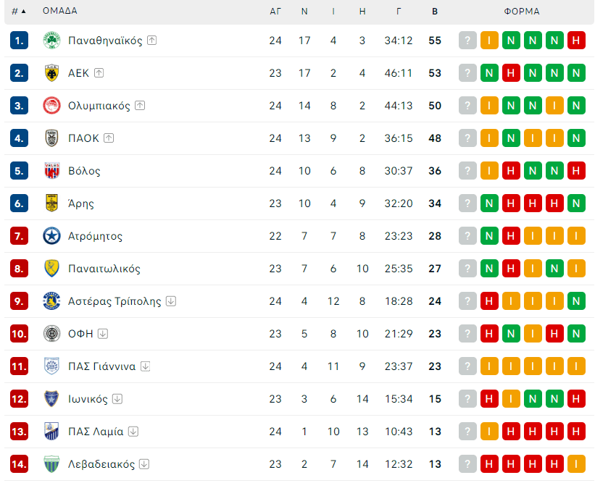Click ΠΑΣ Λαμία's first orange Ι form badge

489,432
